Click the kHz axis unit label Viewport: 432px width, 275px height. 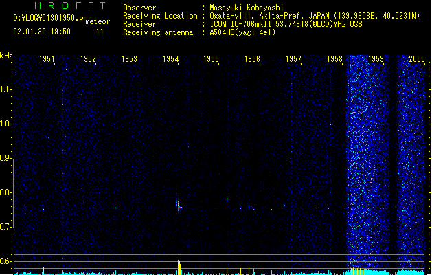(6, 56)
